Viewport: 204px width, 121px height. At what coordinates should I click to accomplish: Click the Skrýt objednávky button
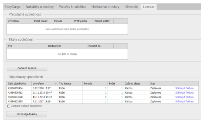pyautogui.click(x=27, y=114)
